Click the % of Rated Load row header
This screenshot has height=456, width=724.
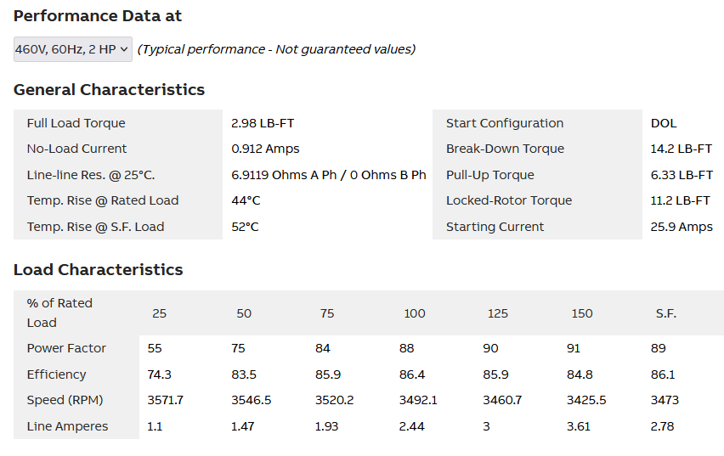click(59, 312)
